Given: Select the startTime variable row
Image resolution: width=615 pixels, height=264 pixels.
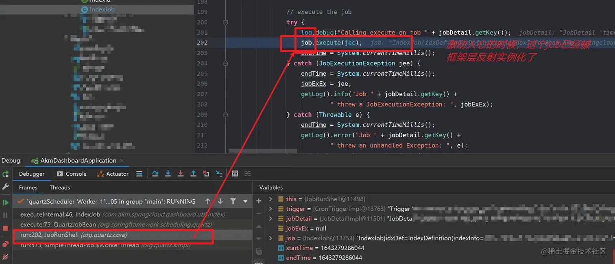Looking at the screenshot, I should (321, 248).
